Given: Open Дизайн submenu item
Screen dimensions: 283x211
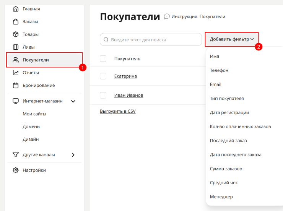Looking at the screenshot, I should pos(31,140).
